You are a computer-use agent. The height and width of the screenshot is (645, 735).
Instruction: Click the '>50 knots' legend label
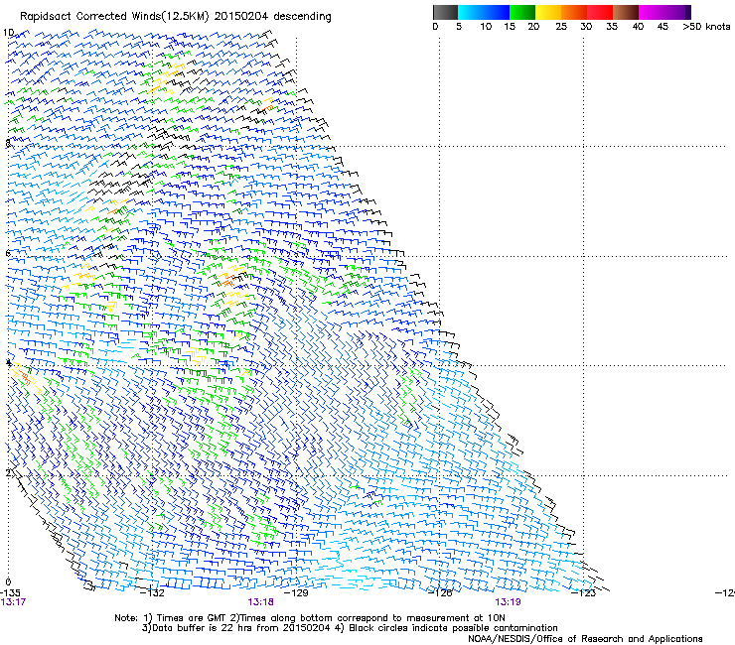(706, 27)
